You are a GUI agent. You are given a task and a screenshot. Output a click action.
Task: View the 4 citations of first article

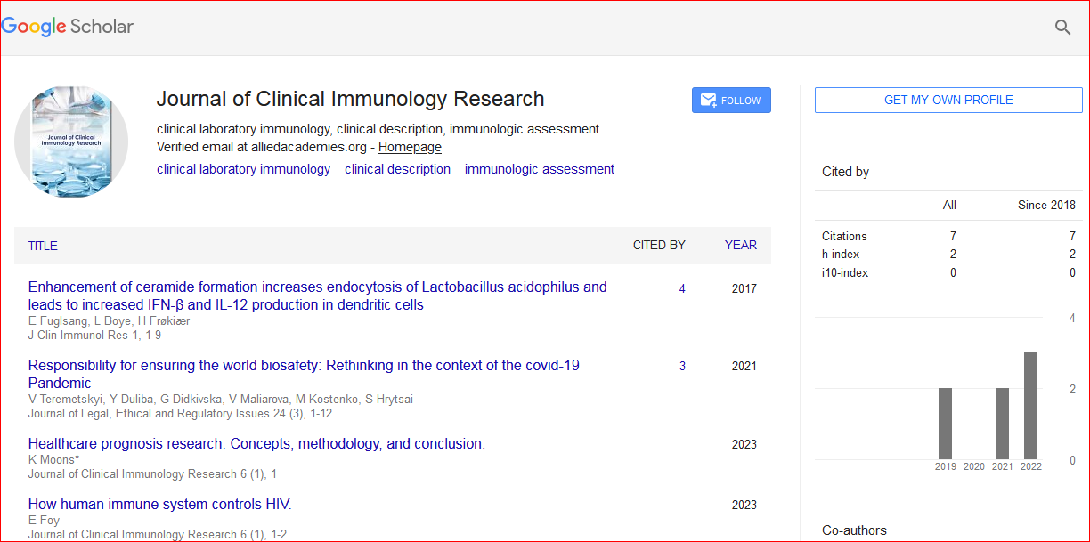(682, 288)
